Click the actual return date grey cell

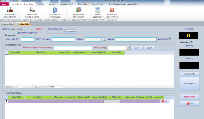click(x=112, y=101)
